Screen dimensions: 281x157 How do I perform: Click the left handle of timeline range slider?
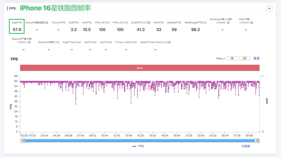tap(23, 141)
